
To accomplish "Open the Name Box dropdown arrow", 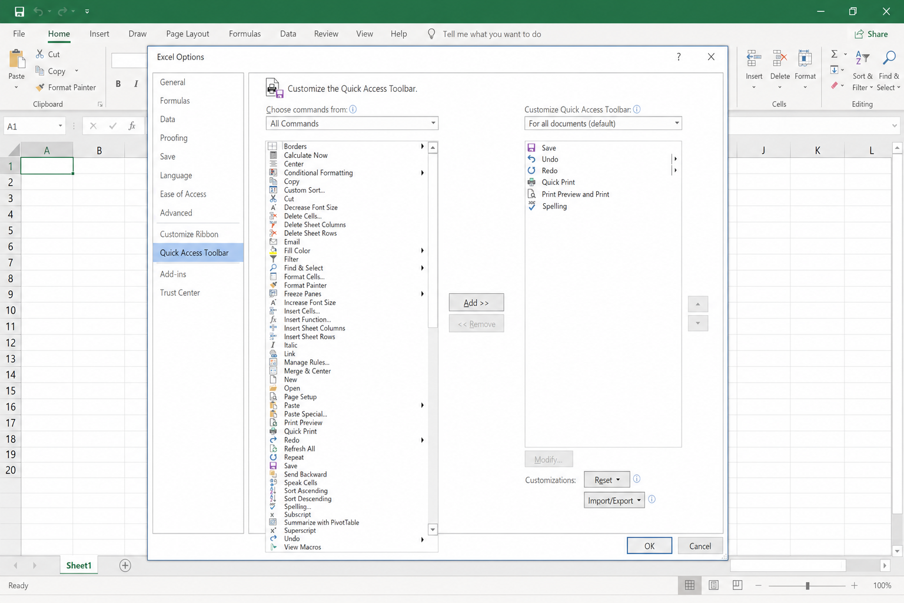I will pos(60,126).
